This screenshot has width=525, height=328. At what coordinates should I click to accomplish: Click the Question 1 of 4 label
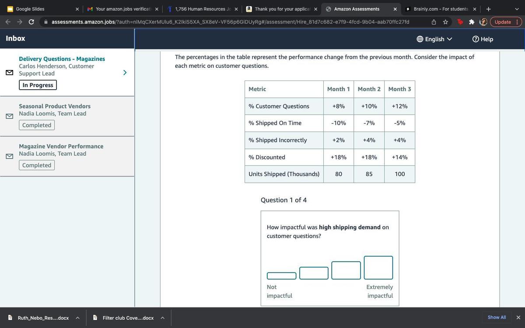283,200
